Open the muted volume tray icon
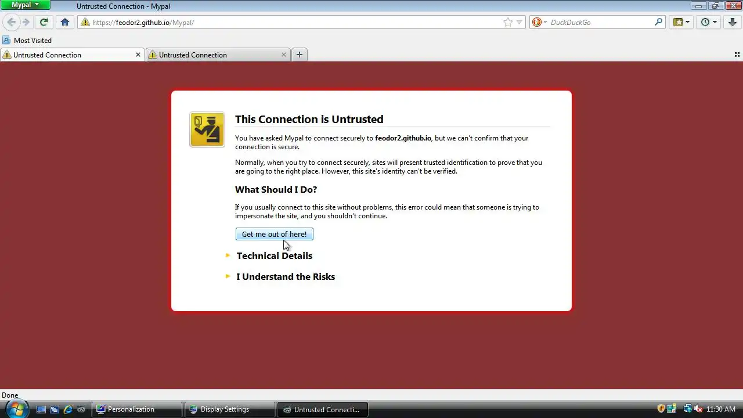The height and width of the screenshot is (418, 743). pos(698,409)
